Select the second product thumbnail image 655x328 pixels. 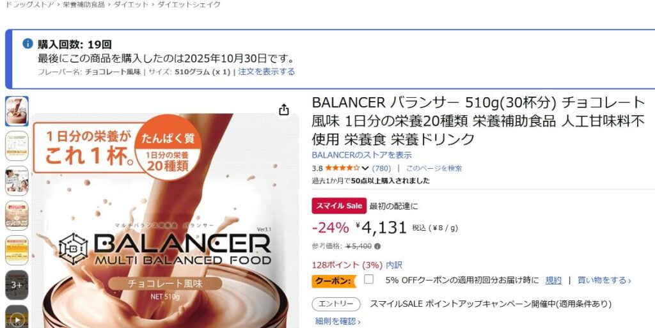pos(17,146)
